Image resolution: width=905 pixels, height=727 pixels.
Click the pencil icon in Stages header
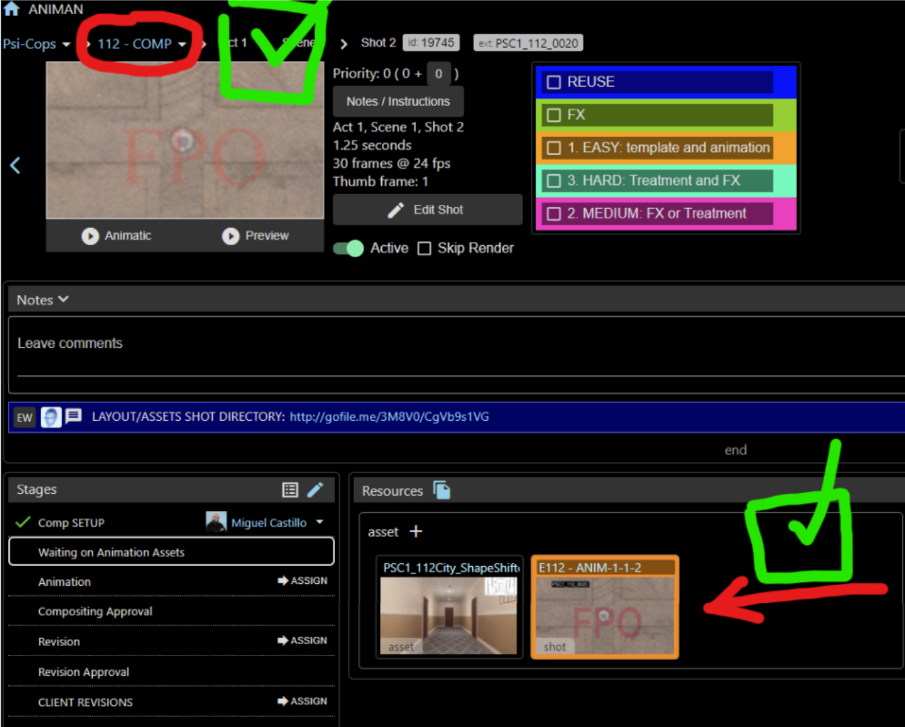[x=316, y=490]
